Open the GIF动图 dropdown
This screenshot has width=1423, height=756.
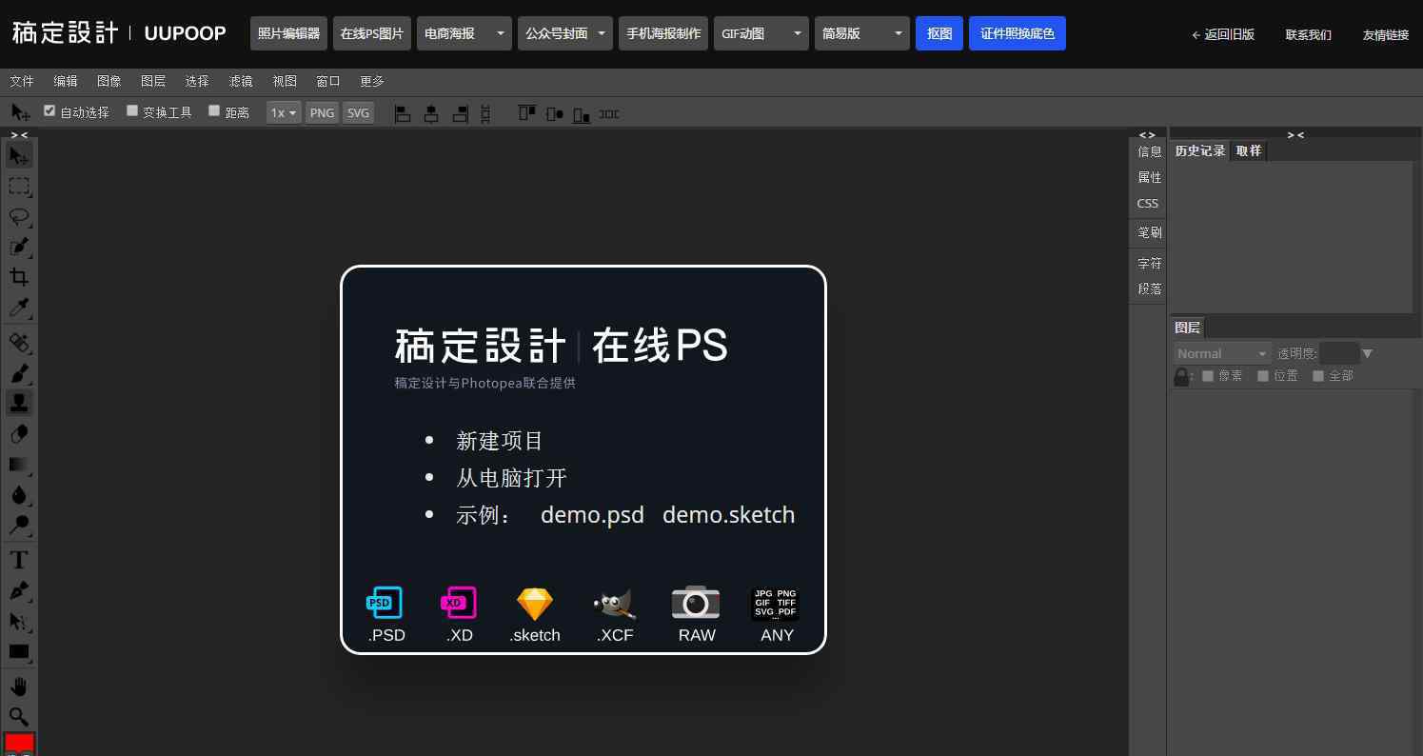(x=761, y=33)
